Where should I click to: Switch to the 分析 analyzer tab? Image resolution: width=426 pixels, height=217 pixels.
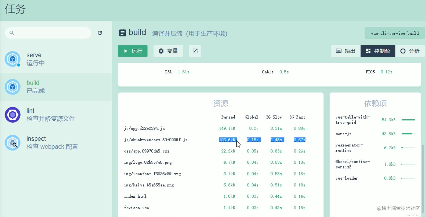click(x=410, y=51)
